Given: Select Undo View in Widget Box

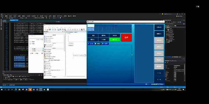Looking at the screenshot, I should (x=48, y=68).
